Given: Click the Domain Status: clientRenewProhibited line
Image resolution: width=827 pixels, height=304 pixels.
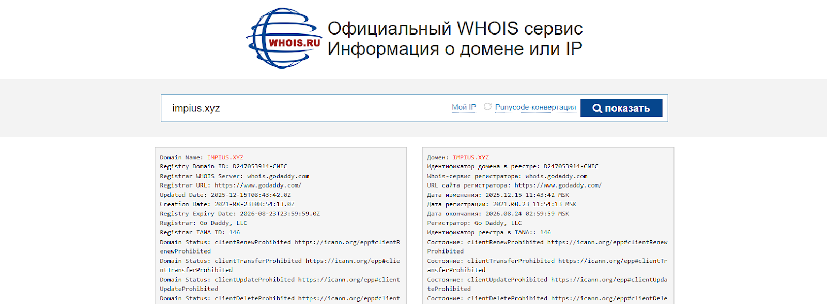Looking at the screenshot, I should pyautogui.click(x=280, y=247).
